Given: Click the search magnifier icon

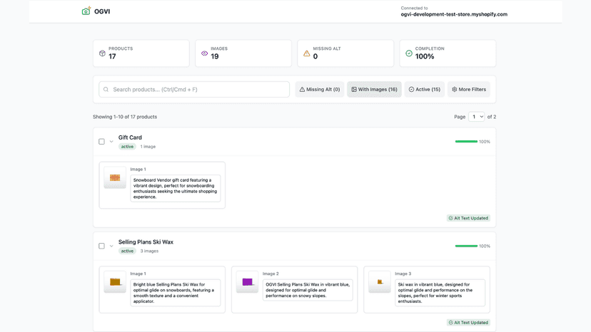Looking at the screenshot, I should coord(106,90).
